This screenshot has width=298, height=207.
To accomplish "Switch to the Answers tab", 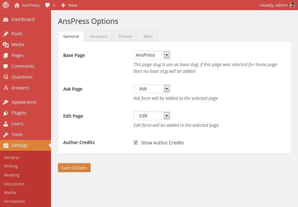I will click(99, 36).
